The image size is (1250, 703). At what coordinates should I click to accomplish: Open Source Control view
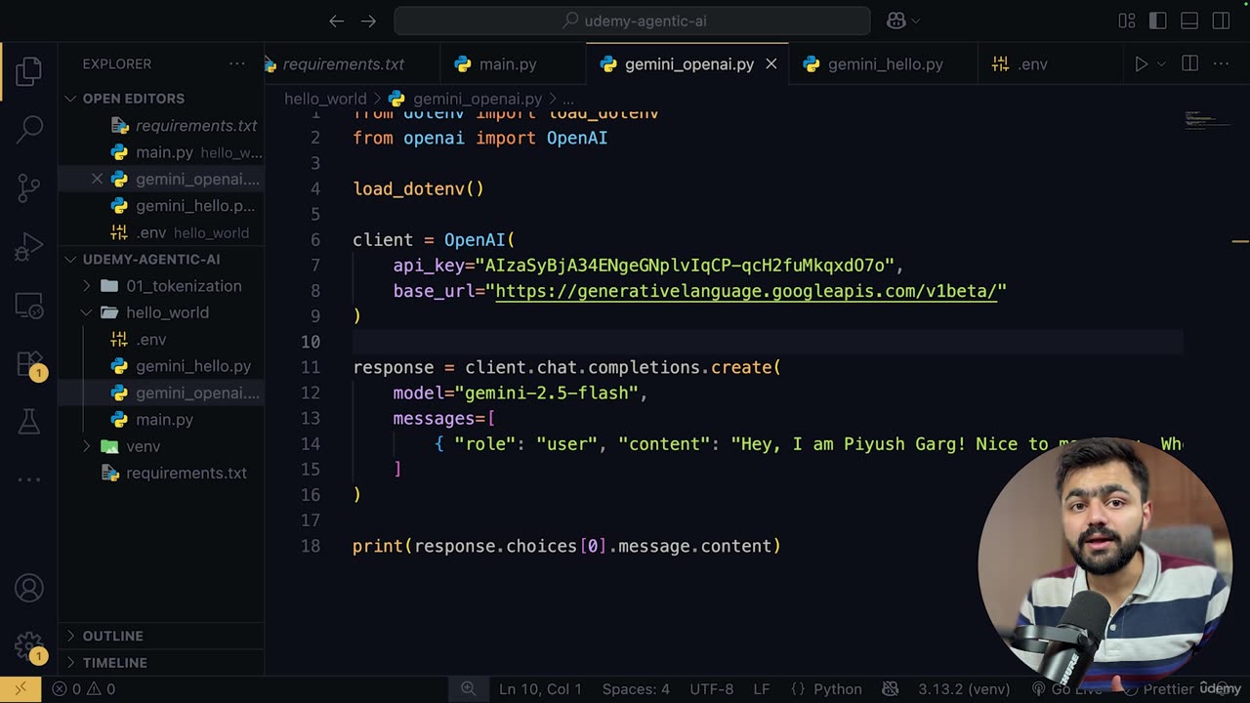coord(29,186)
